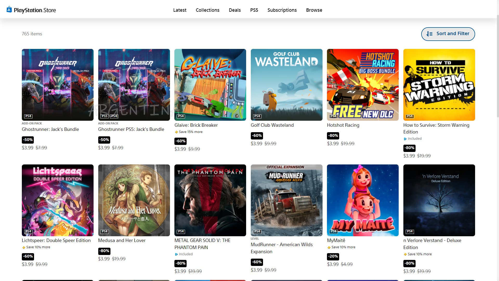Click PS Plus icon under MyMaitê title

pyautogui.click(x=329, y=247)
